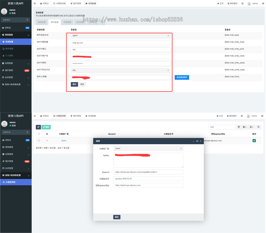The height and width of the screenshot is (233, 266).
Task: Select 大模型参数 item in sidebar submenu
Action: (x=16, y=182)
